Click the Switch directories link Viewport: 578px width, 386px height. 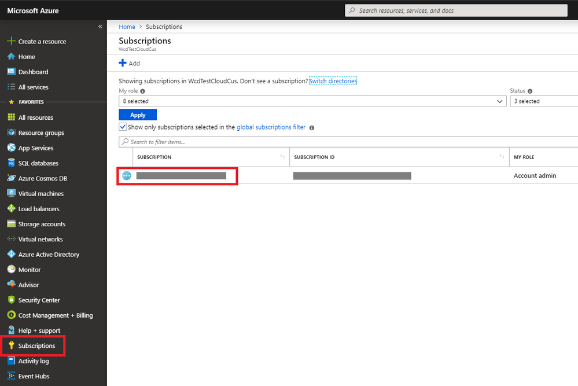[333, 81]
